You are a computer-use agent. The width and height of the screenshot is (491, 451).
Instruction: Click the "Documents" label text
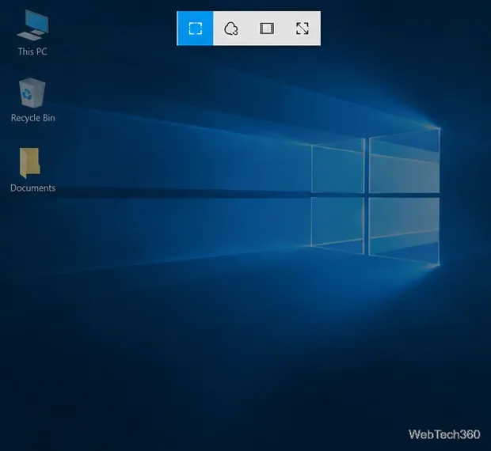click(x=33, y=188)
